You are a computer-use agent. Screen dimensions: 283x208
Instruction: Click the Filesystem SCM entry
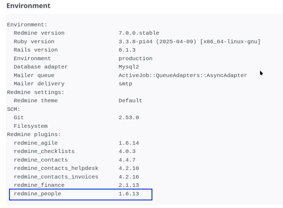tap(31, 126)
